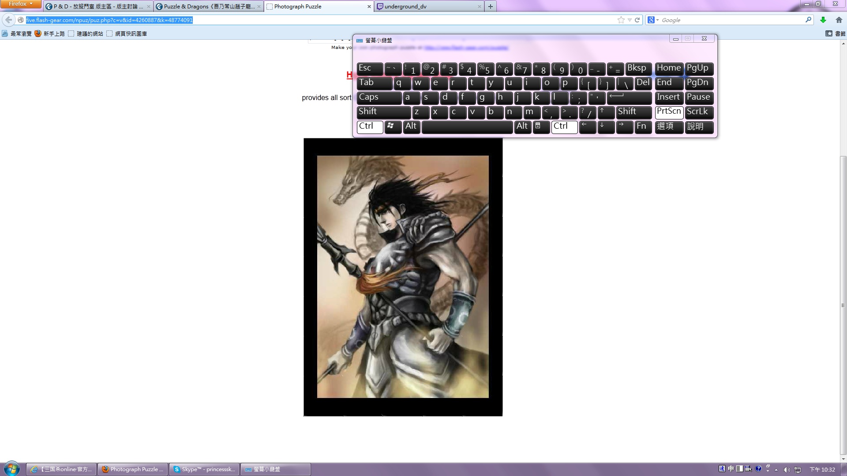The width and height of the screenshot is (847, 476).
Task: Click the PgUp key on-screen
Action: [x=699, y=68]
